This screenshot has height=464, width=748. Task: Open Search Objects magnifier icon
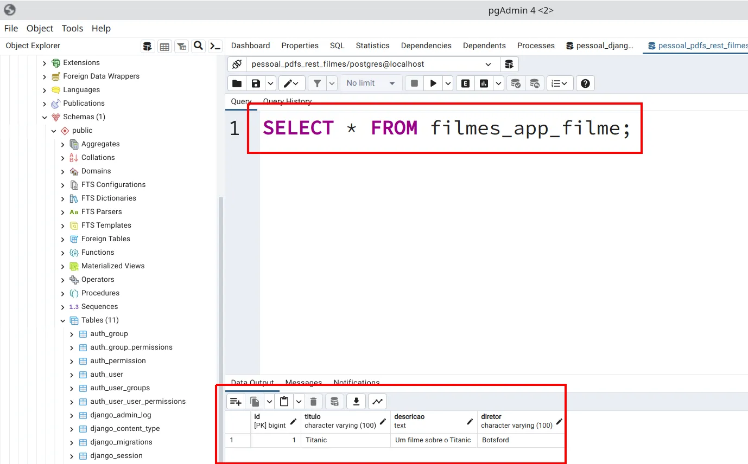click(x=199, y=46)
